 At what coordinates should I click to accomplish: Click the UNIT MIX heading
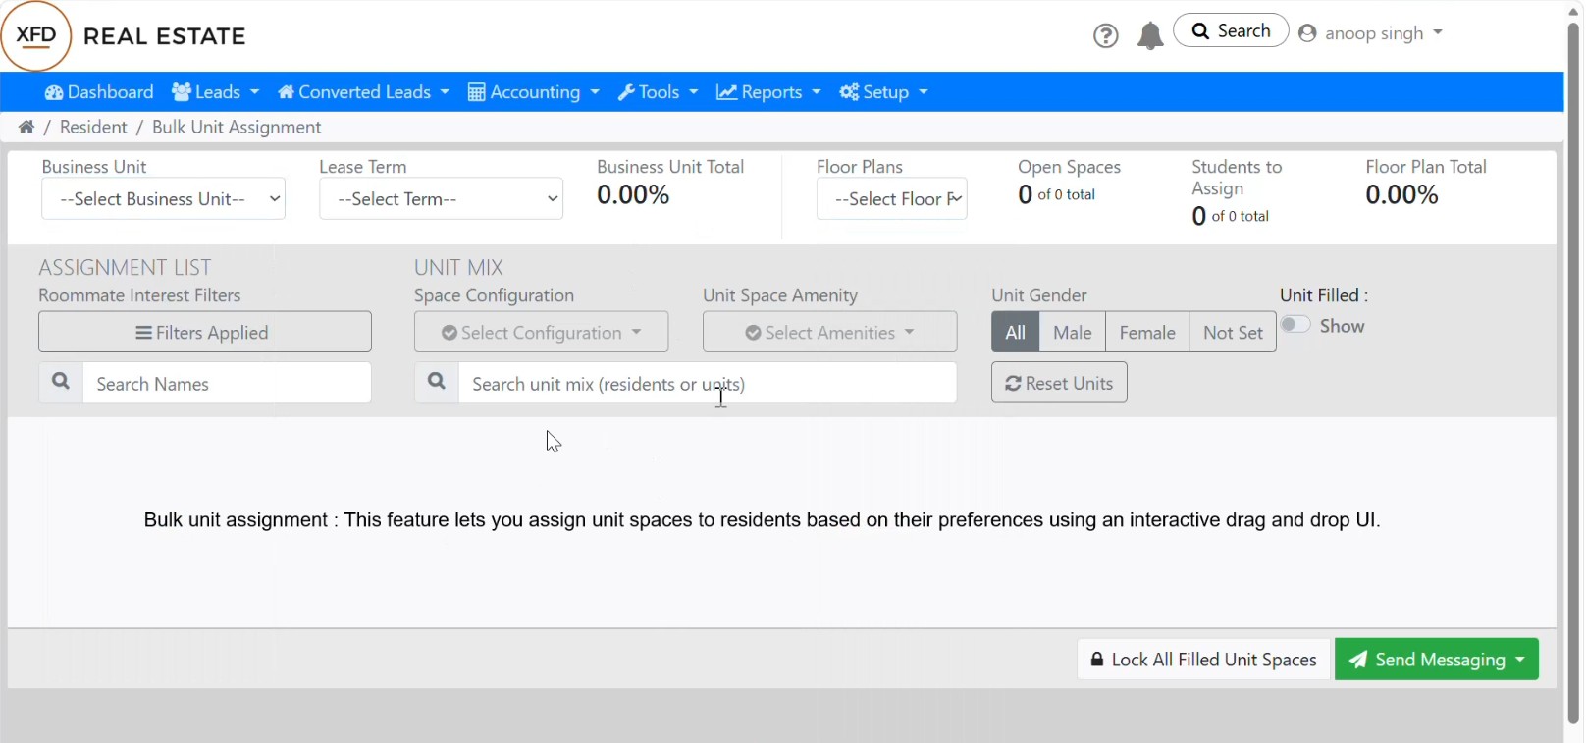(458, 268)
